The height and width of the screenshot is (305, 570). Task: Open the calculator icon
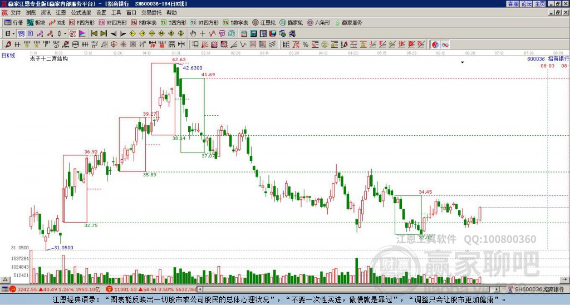tap(253, 33)
